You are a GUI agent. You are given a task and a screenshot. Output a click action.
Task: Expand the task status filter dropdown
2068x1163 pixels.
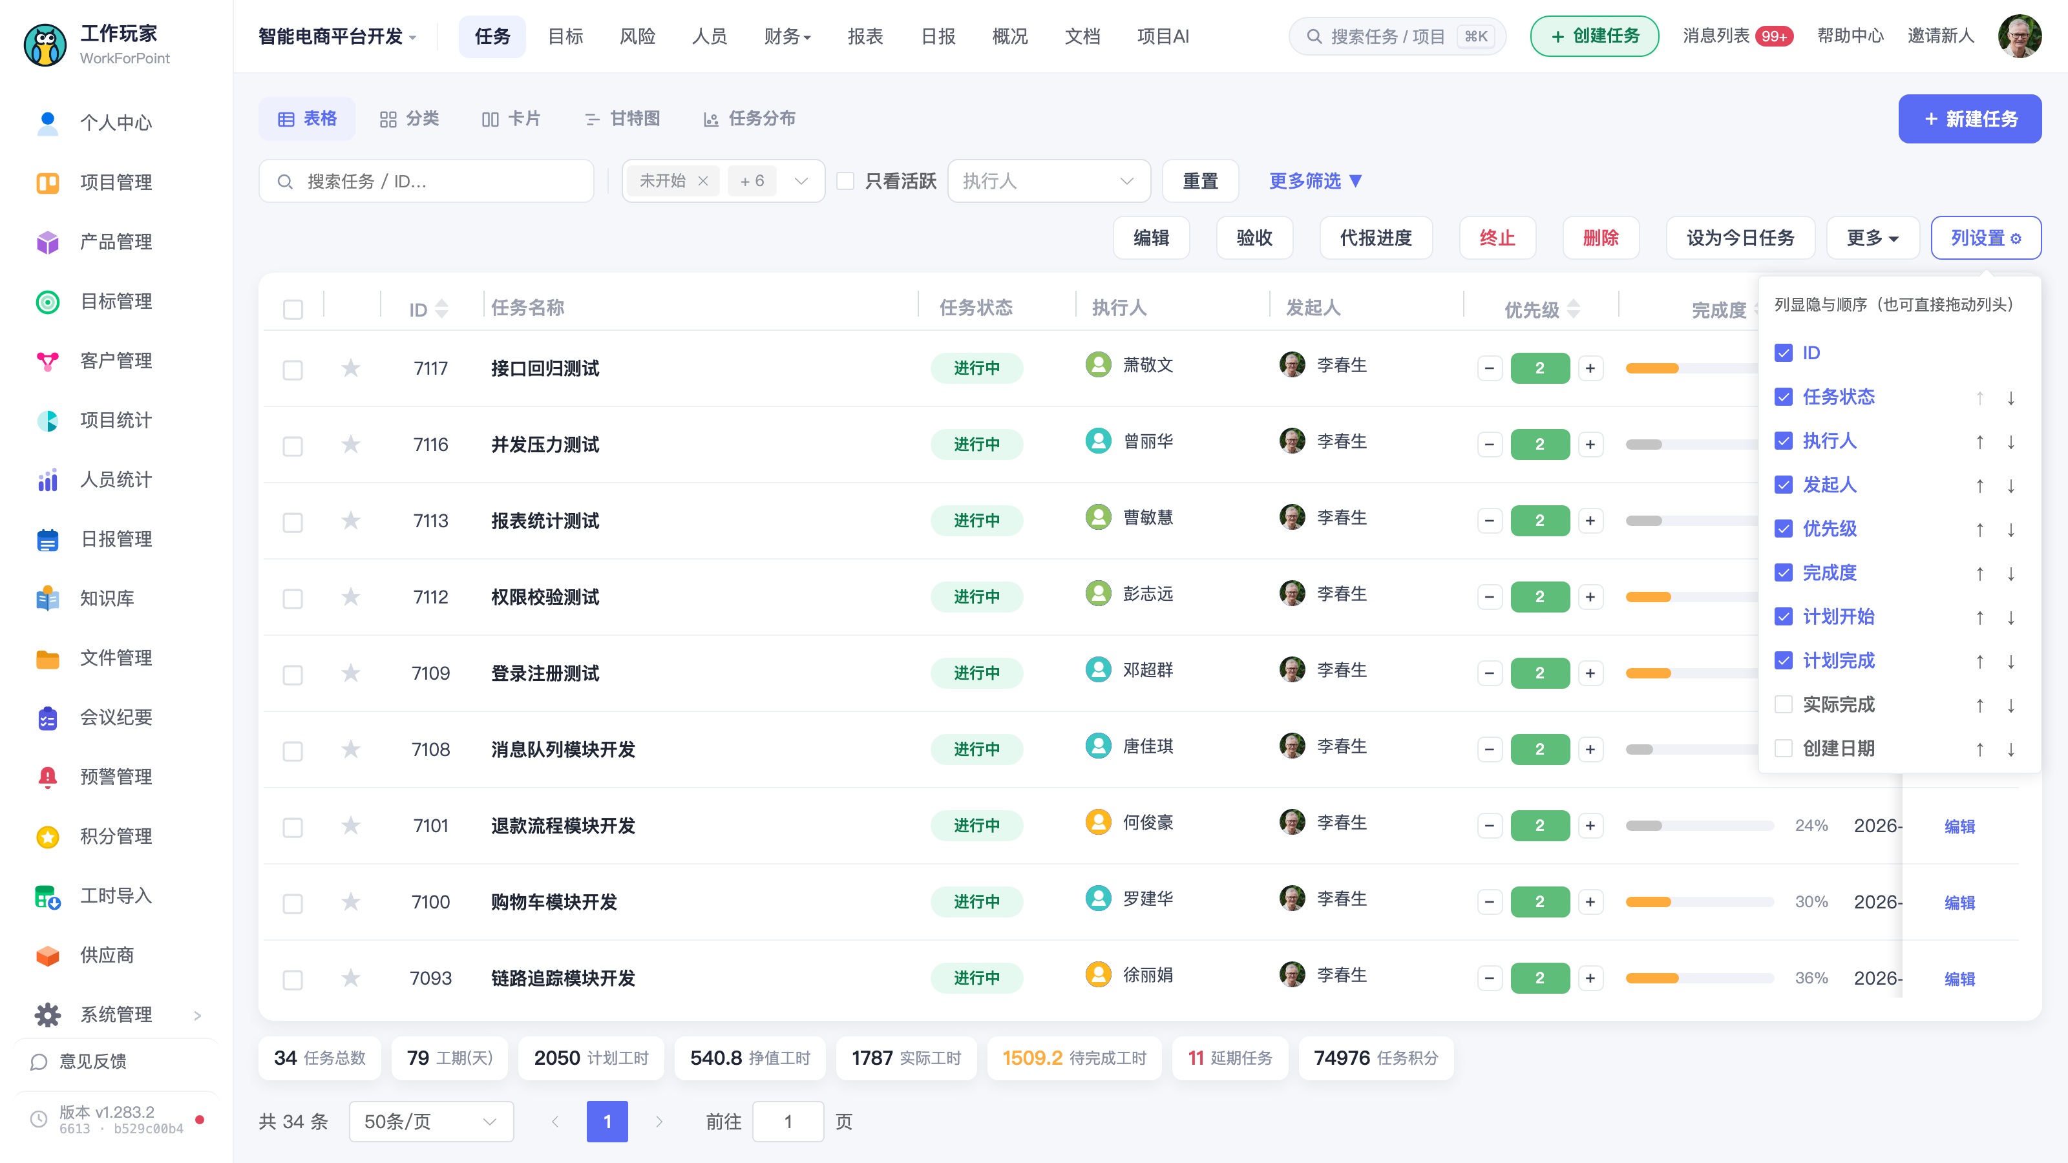point(801,181)
